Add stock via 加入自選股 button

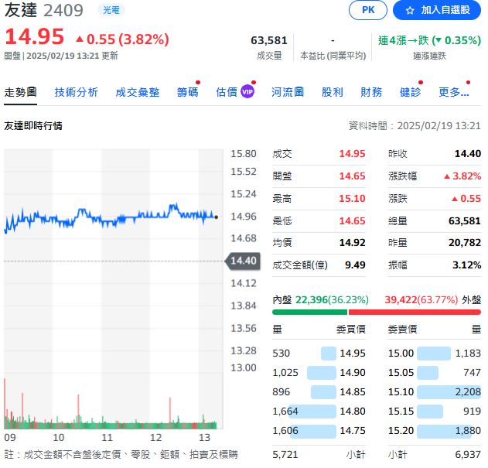(x=437, y=10)
